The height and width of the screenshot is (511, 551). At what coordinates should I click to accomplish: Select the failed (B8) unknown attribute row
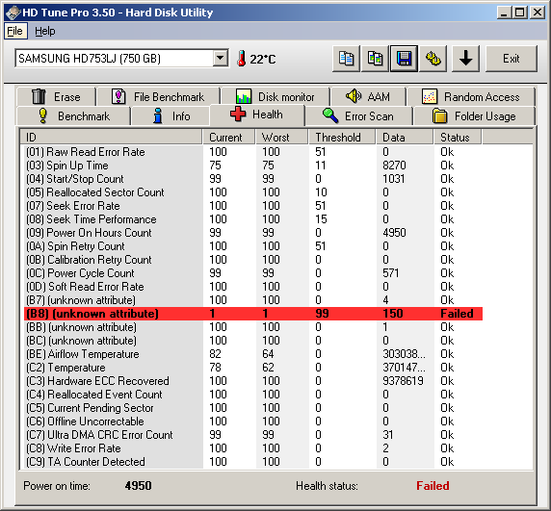(x=253, y=314)
